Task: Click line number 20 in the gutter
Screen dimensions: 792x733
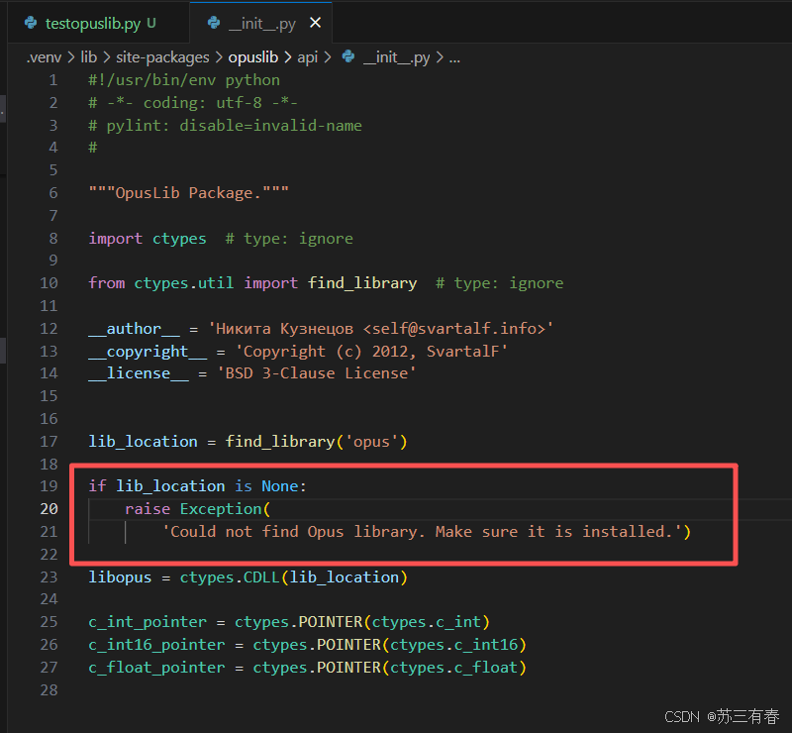Action: (49, 508)
